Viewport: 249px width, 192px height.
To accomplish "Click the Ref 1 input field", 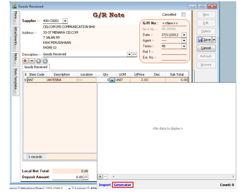I will click(174, 52).
